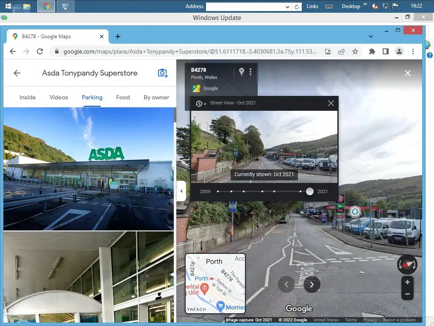This screenshot has width=434, height=326.
Task: Click the Oct 2021 Street View preview image
Action: point(264,146)
